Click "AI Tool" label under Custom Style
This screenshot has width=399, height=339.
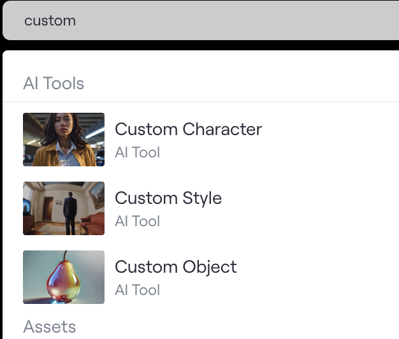(137, 222)
